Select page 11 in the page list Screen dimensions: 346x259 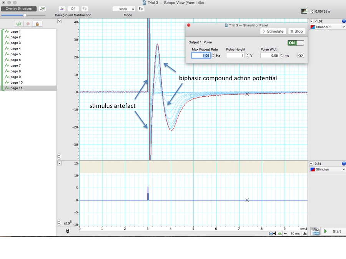(x=16, y=88)
